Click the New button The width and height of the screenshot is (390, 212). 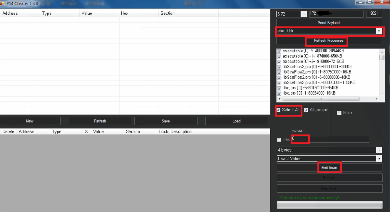point(30,121)
